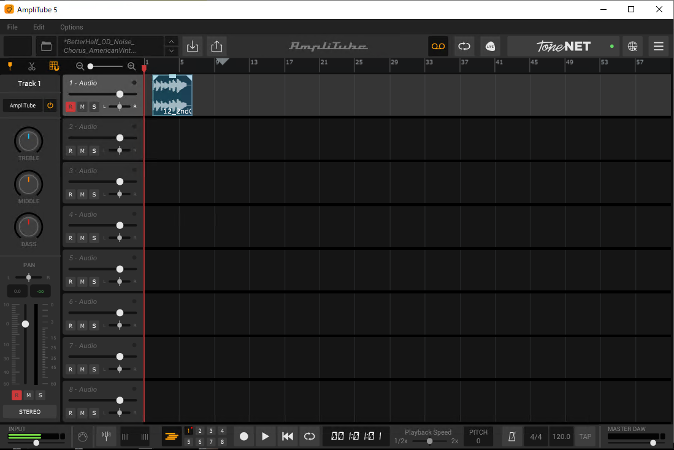Adjust the Playback Speed slider
The width and height of the screenshot is (674, 450).
click(429, 441)
